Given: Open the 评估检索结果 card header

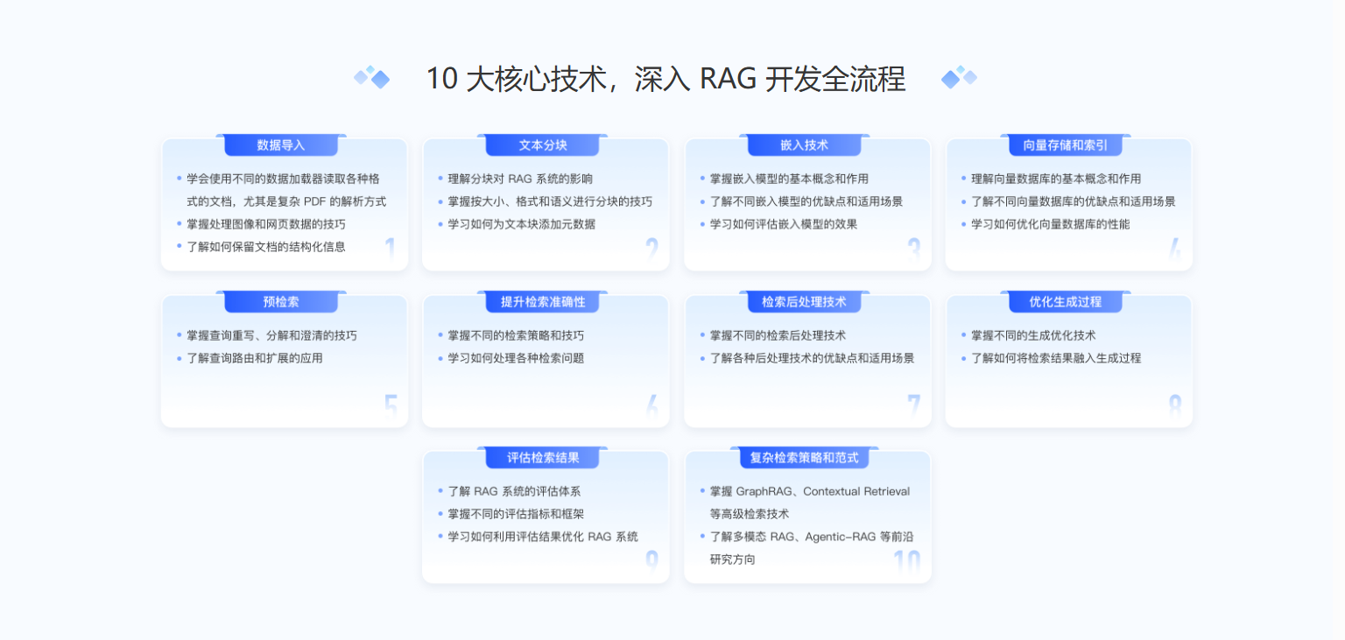Looking at the screenshot, I should [543, 458].
